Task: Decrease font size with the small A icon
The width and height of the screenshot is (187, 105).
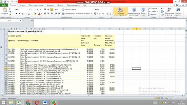Action: (x=41, y=10)
